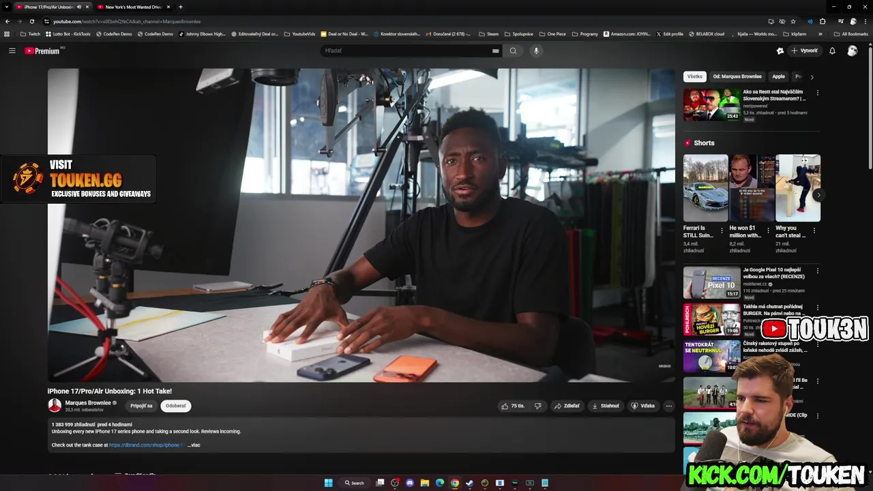Open Microsoft Edge from the taskbar
The image size is (873, 491).
pyautogui.click(x=440, y=483)
